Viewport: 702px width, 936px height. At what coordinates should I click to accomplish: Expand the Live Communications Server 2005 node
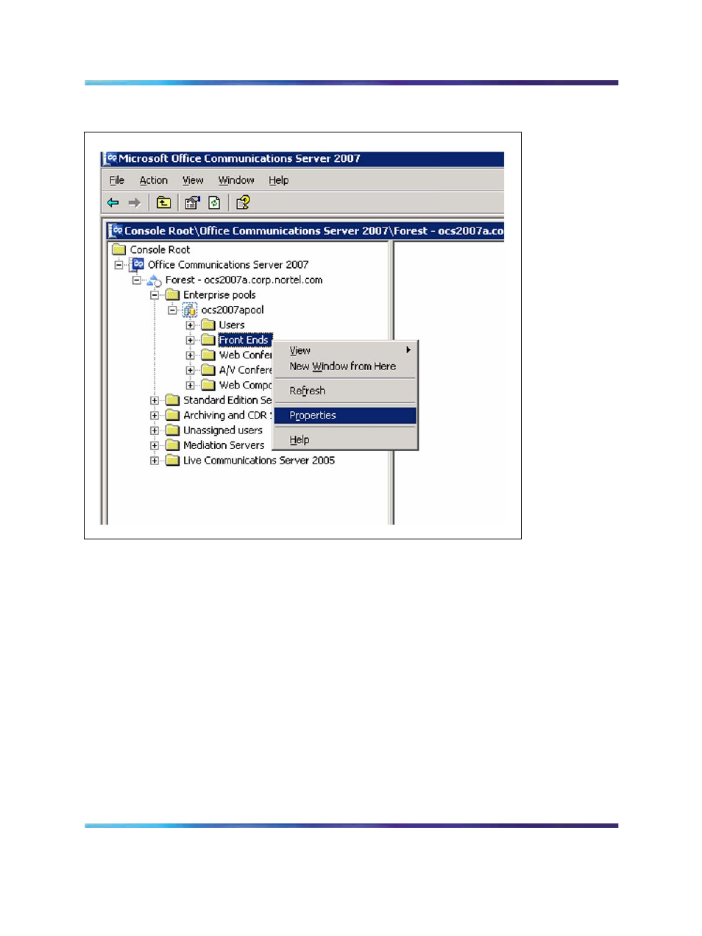click(155, 461)
